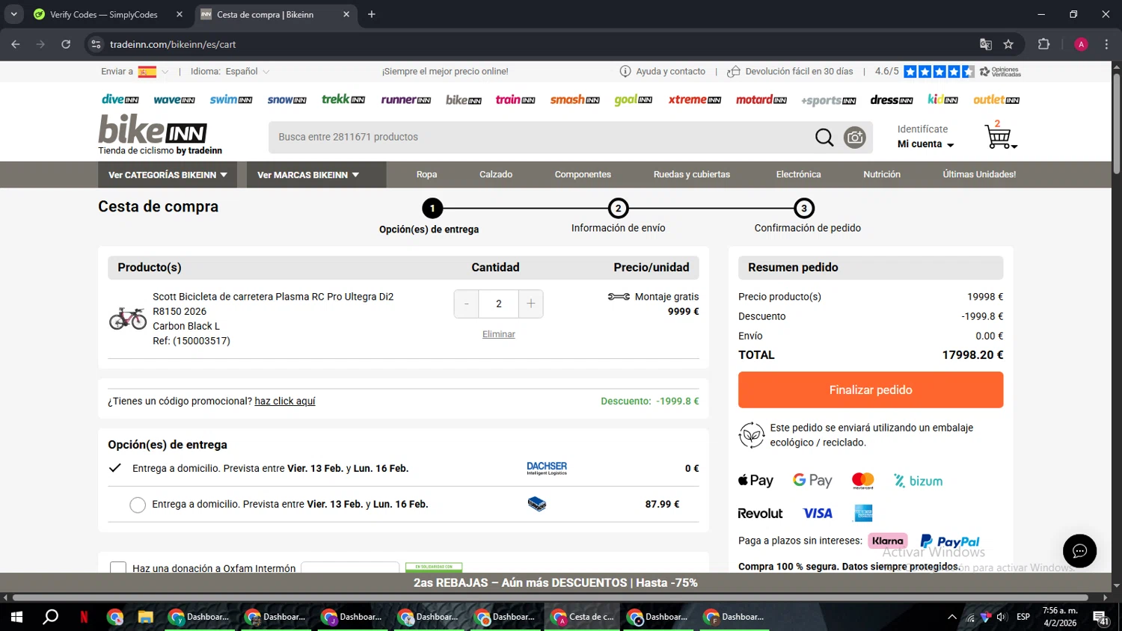Open the Electrónica menu
Screen dimensions: 1122x631
[x=798, y=174]
